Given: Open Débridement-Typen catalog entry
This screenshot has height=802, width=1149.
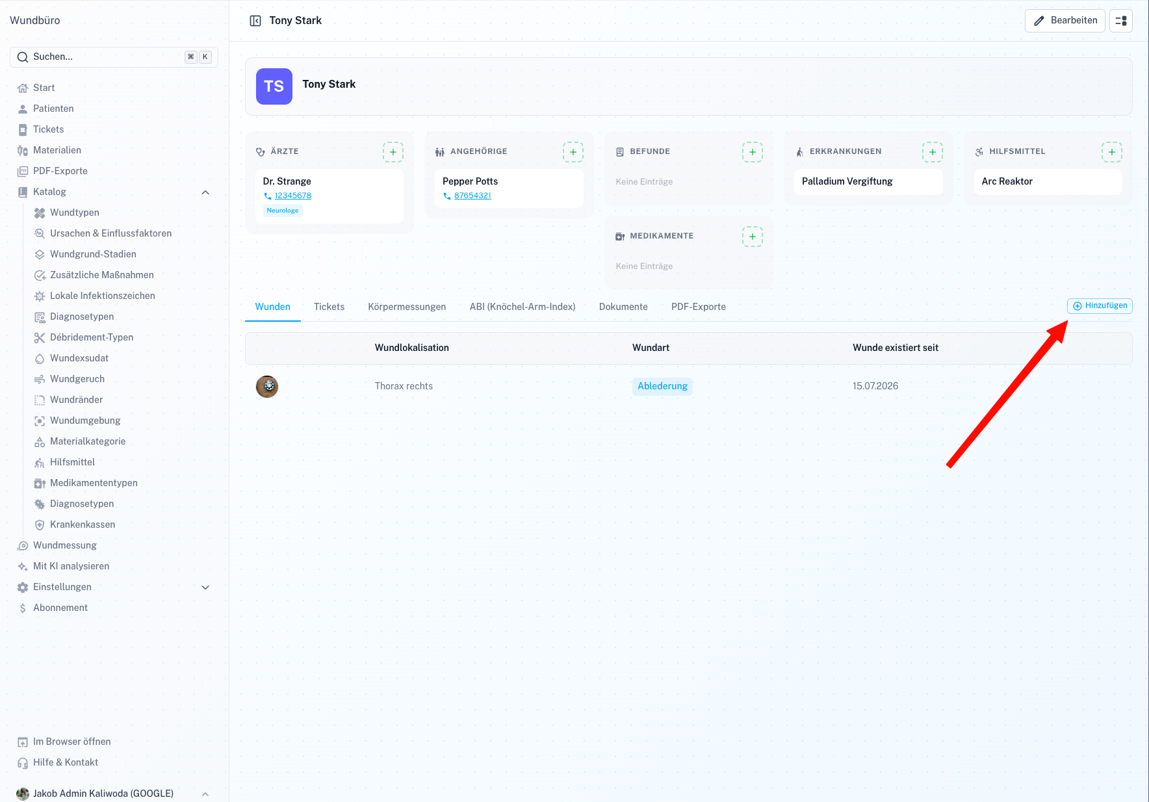Looking at the screenshot, I should coord(92,337).
